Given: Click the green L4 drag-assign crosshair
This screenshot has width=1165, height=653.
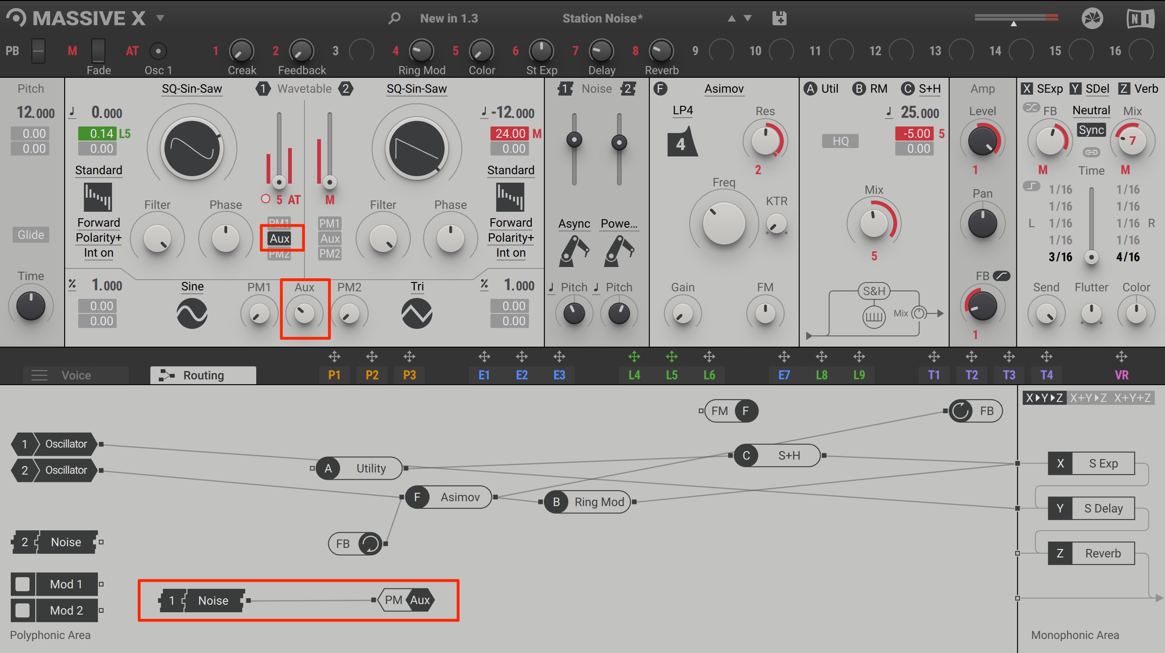Looking at the screenshot, I should pos(634,357).
